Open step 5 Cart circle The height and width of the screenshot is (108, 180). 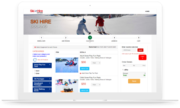139,38
